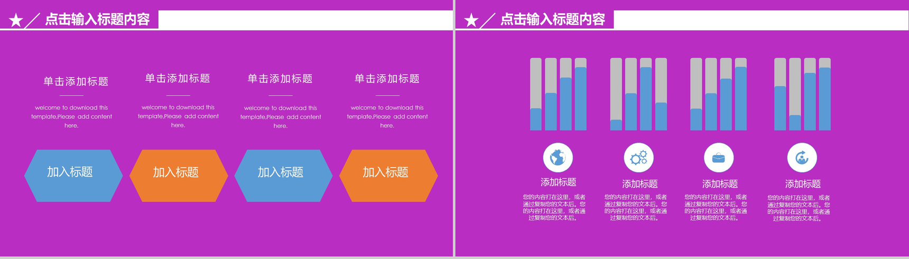Click the welcome text above the last orange hexagon
The height and width of the screenshot is (259, 909).
pyautogui.click(x=387, y=116)
